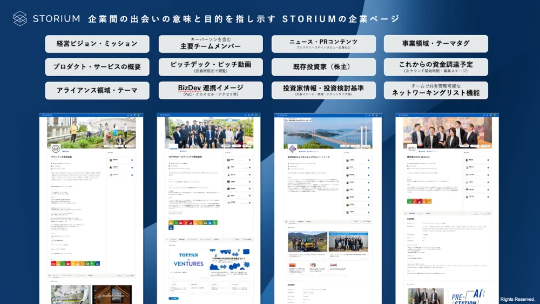Click the TOPPAN company logo badge
The width and height of the screenshot is (540, 304).
[173, 148]
